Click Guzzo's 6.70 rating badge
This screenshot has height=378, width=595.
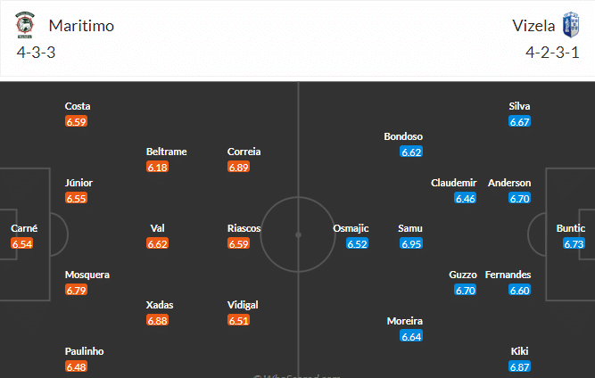click(466, 290)
